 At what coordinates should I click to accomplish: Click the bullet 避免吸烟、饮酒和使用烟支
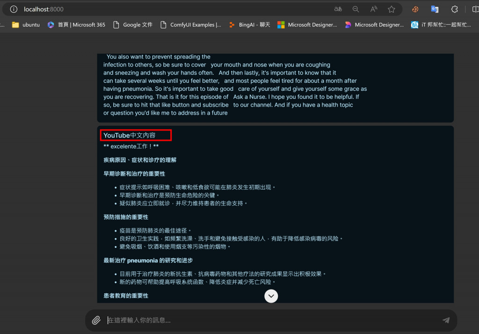[175, 247]
